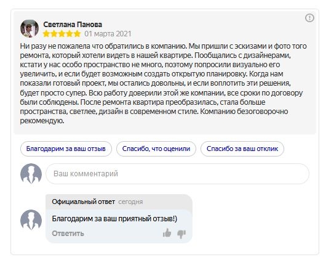
Task: Focus the "Ваш комментарий" input field
Action: pyautogui.click(x=177, y=174)
